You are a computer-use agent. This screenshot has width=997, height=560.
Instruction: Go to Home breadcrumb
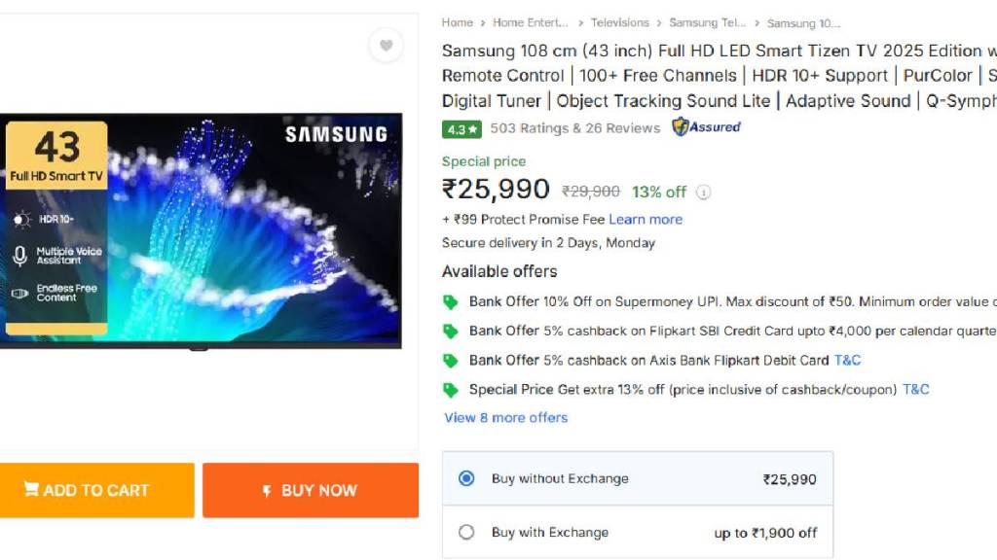pos(457,22)
